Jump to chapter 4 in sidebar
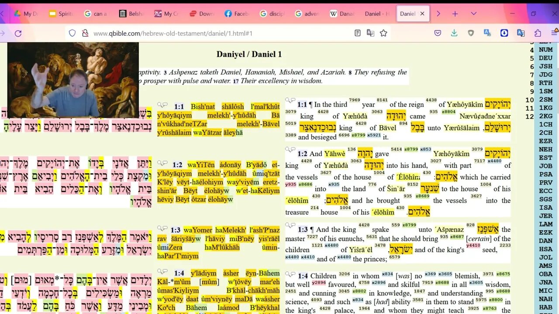Image resolution: width=559 pixels, height=314 pixels. pyautogui.click(x=531, y=50)
